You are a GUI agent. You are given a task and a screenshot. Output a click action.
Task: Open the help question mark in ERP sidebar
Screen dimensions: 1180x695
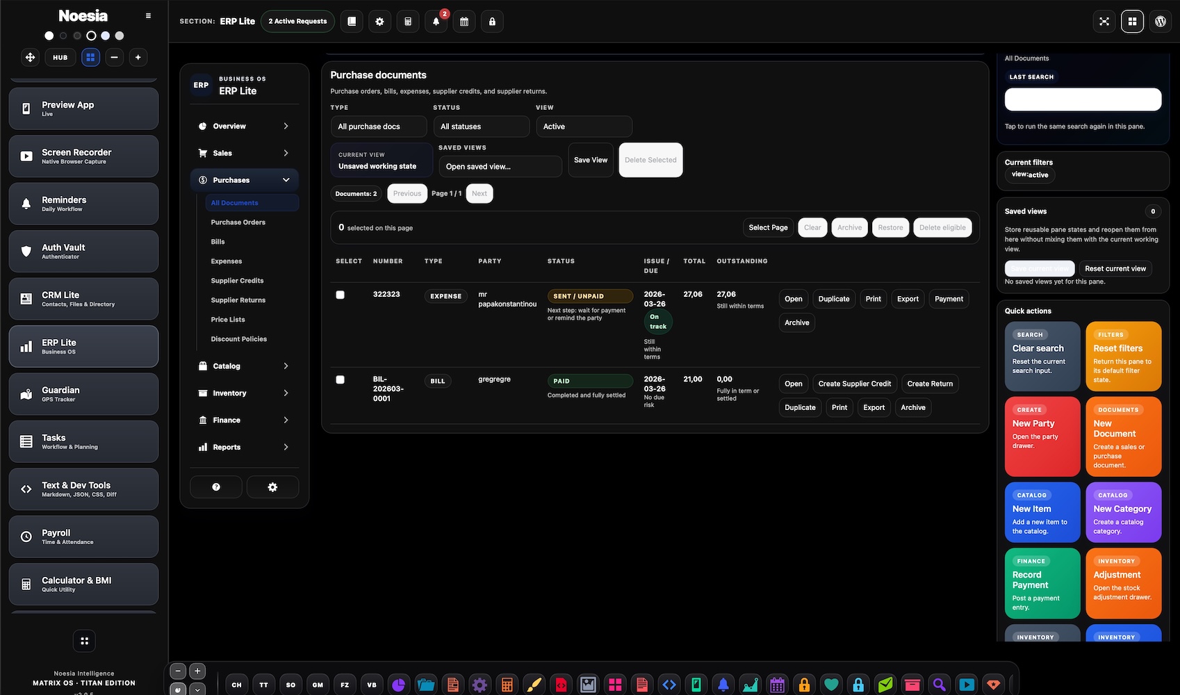pyautogui.click(x=216, y=487)
